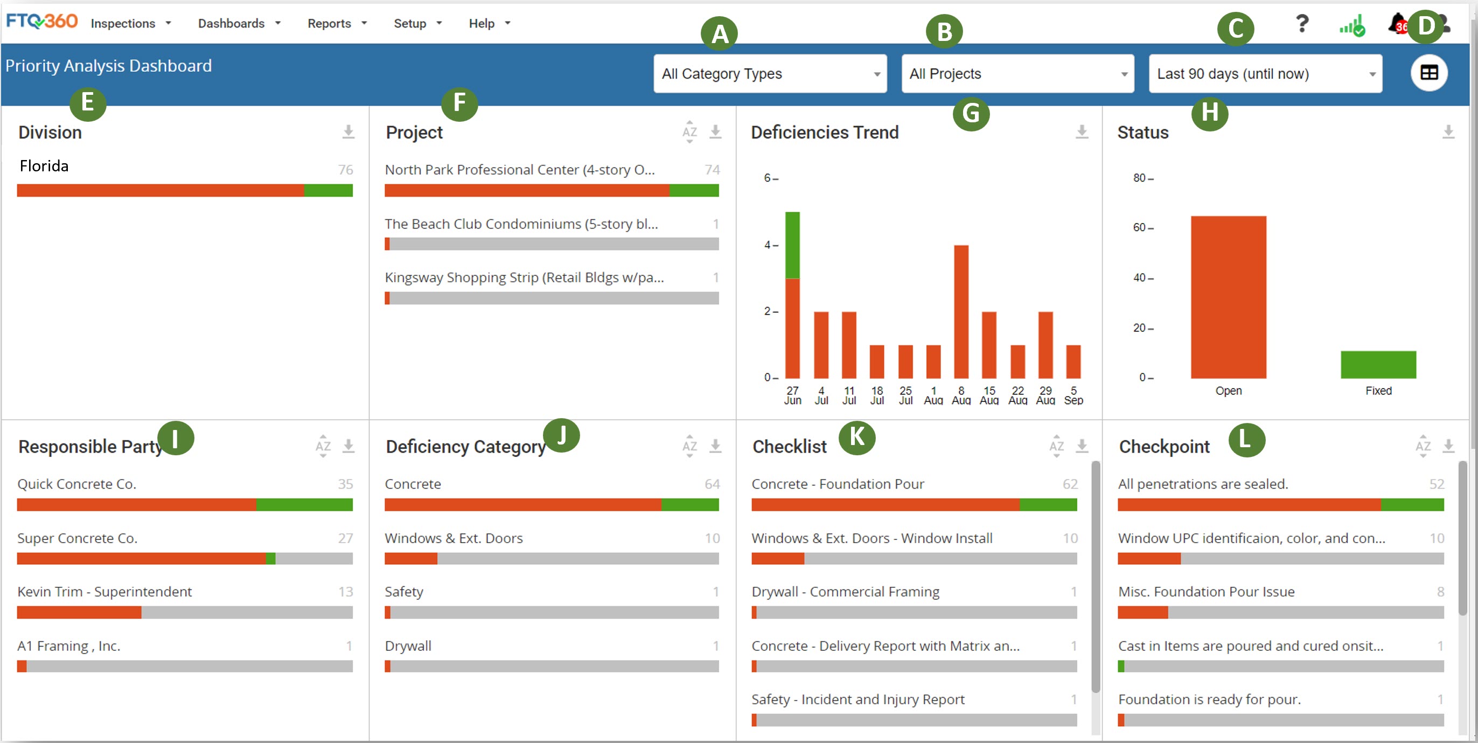Download the Division panel data
This screenshot has height=743, width=1478.
[x=348, y=132]
